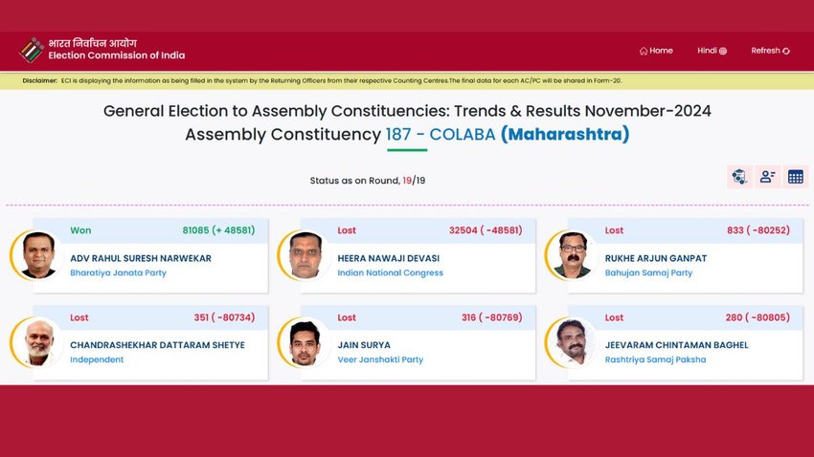Switch to the table grid view icon
This screenshot has height=457, width=814.
[x=795, y=177]
